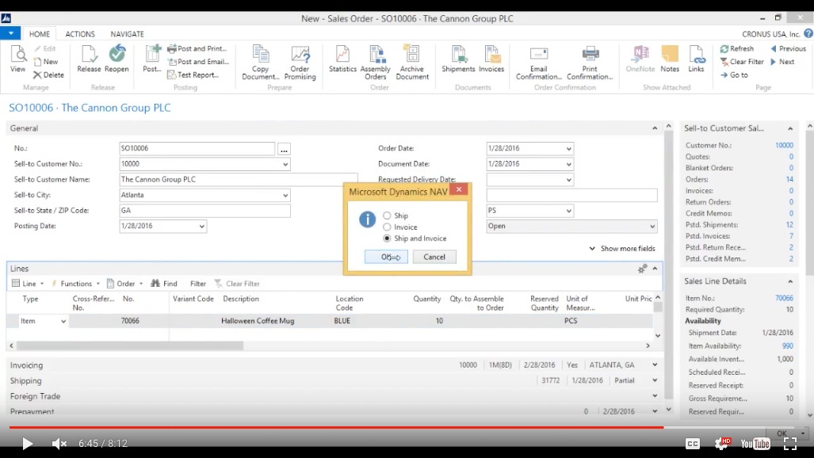
Task: Open OneNote attachment
Action: 640,59
